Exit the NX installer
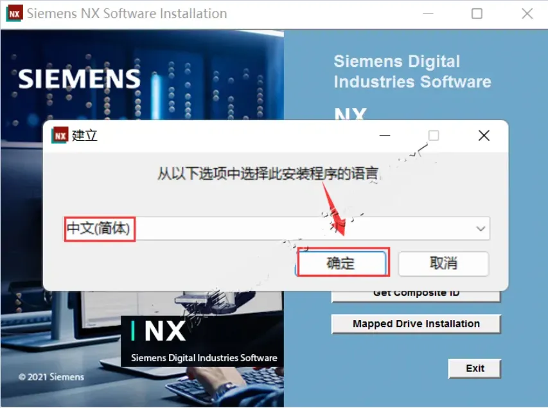 coord(475,369)
